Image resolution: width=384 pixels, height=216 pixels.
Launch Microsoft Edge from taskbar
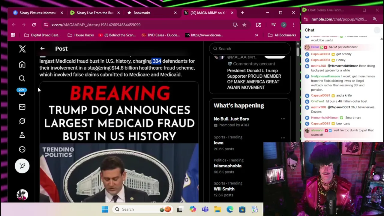(230, 209)
